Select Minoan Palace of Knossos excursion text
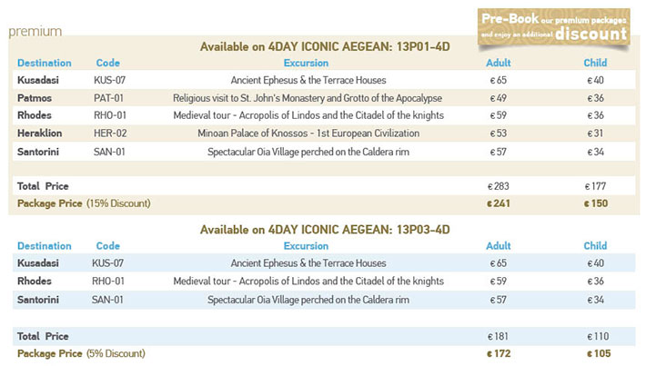Image resolution: width=646 pixels, height=366 pixels. [308, 134]
